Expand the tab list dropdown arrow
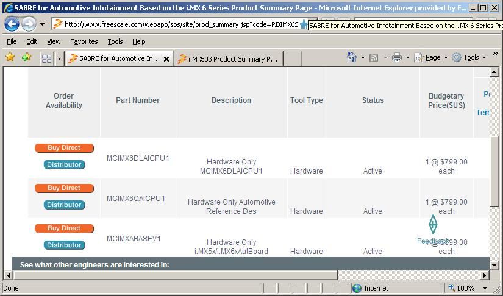Image resolution: width=503 pixels, height=296 pixels. click(59, 58)
